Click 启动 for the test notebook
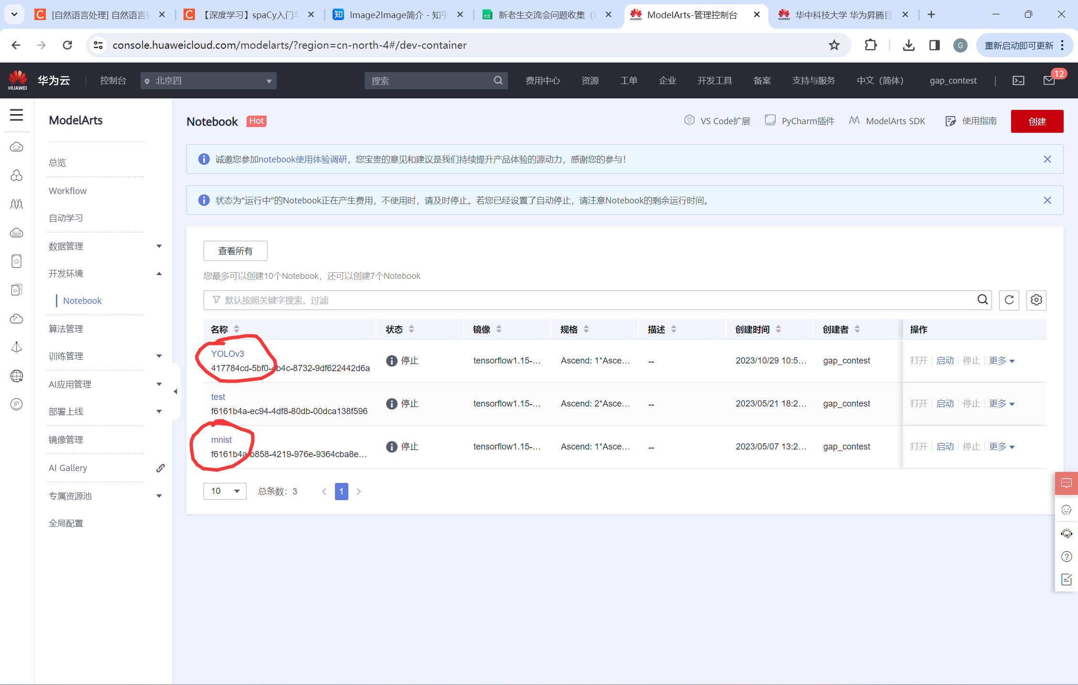1078x685 pixels. coord(945,404)
